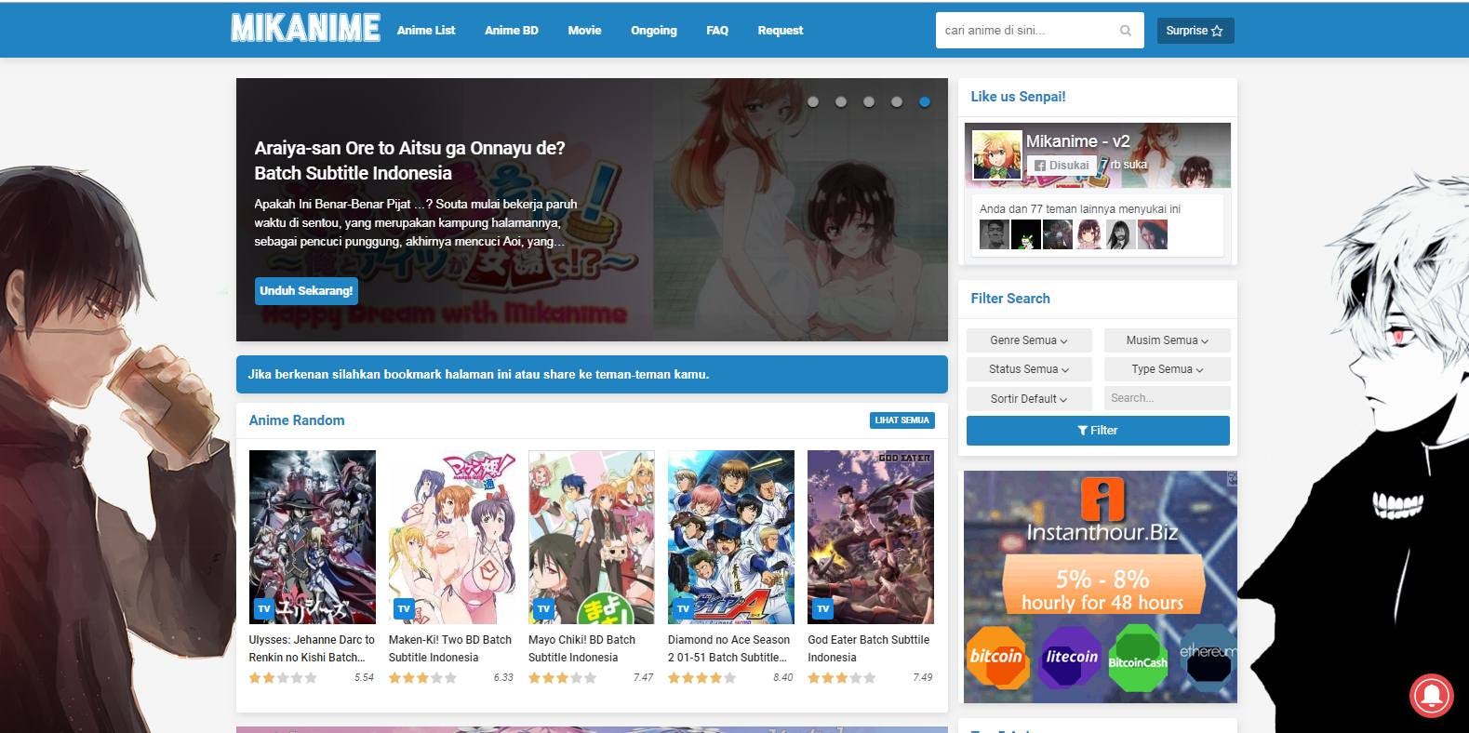Open the Musim Semua dropdown
The height and width of the screenshot is (733, 1469).
coord(1168,340)
